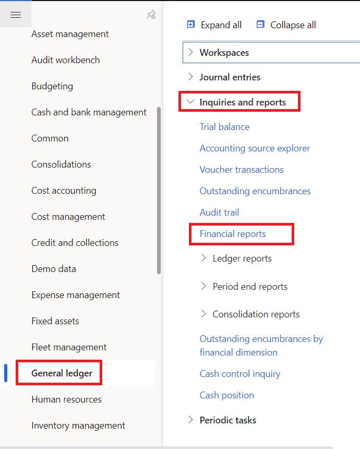This screenshot has height=449, width=360.
Task: Open the Cash position page
Action: point(226,395)
